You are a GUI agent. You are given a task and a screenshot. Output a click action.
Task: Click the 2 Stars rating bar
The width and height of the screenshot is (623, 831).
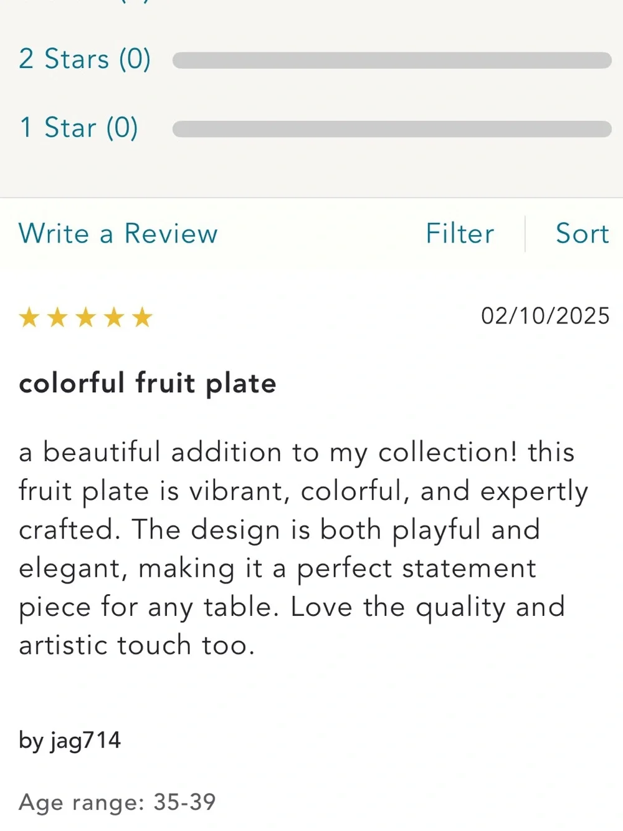click(x=392, y=60)
